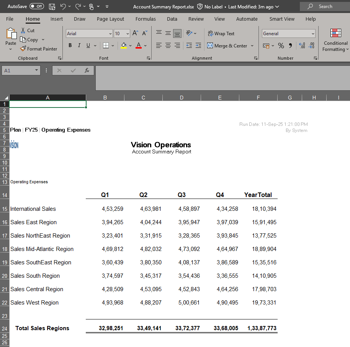
Task: Click the Format Painter brush icon
Action: point(23,49)
